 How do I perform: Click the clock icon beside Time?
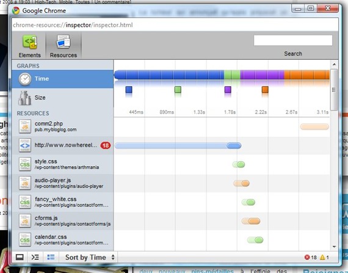24,79
